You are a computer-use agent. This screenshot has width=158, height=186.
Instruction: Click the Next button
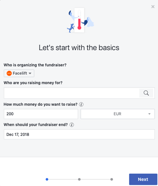143,179
